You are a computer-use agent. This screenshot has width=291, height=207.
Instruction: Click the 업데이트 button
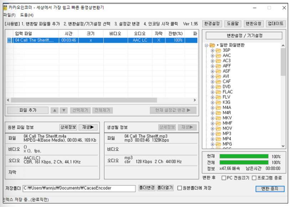point(276,24)
